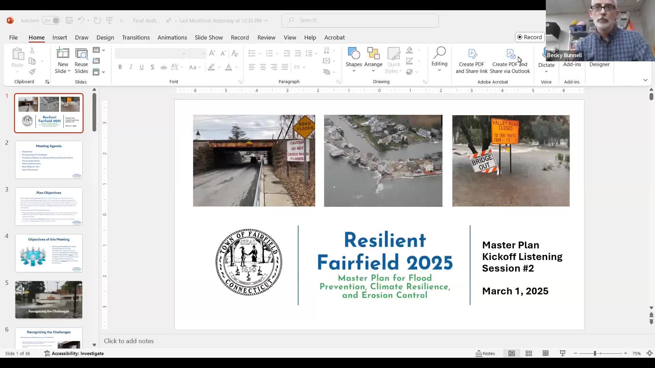Switch to the Slide Show tab

209,37
